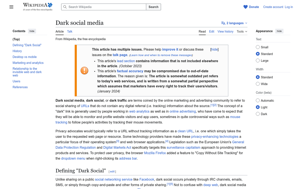Open the Tools dropdown menu
This screenshot has width=303, height=189.
click(242, 31)
